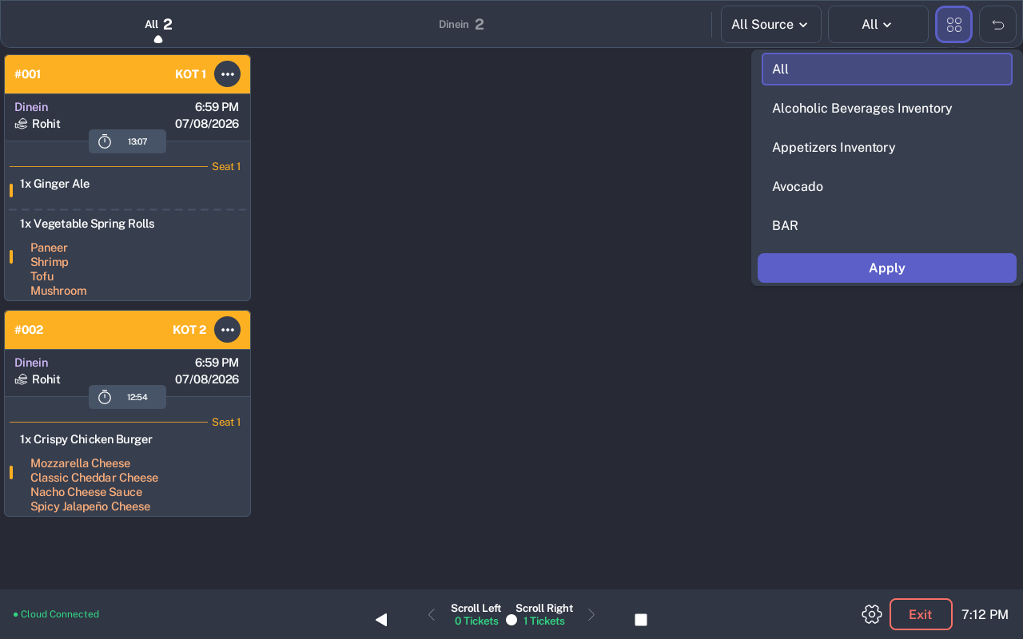Screen dimensions: 1023x639
Task: Toggle the grid layout view icon
Action: (954, 25)
